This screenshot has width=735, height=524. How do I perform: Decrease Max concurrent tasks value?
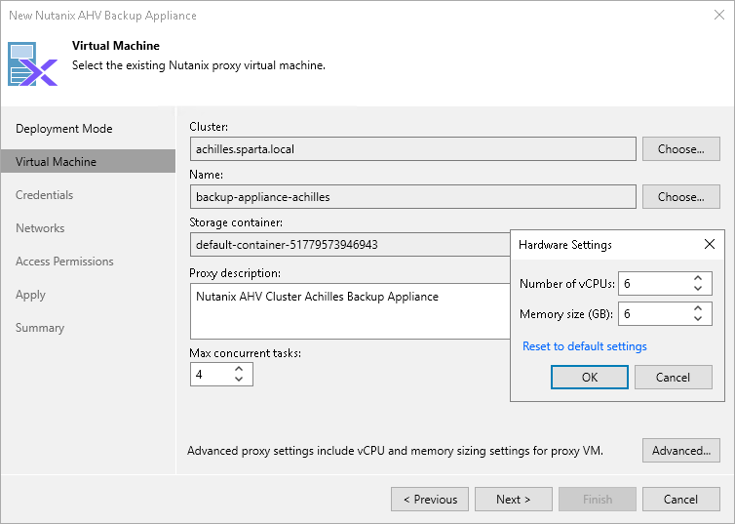[240, 380]
